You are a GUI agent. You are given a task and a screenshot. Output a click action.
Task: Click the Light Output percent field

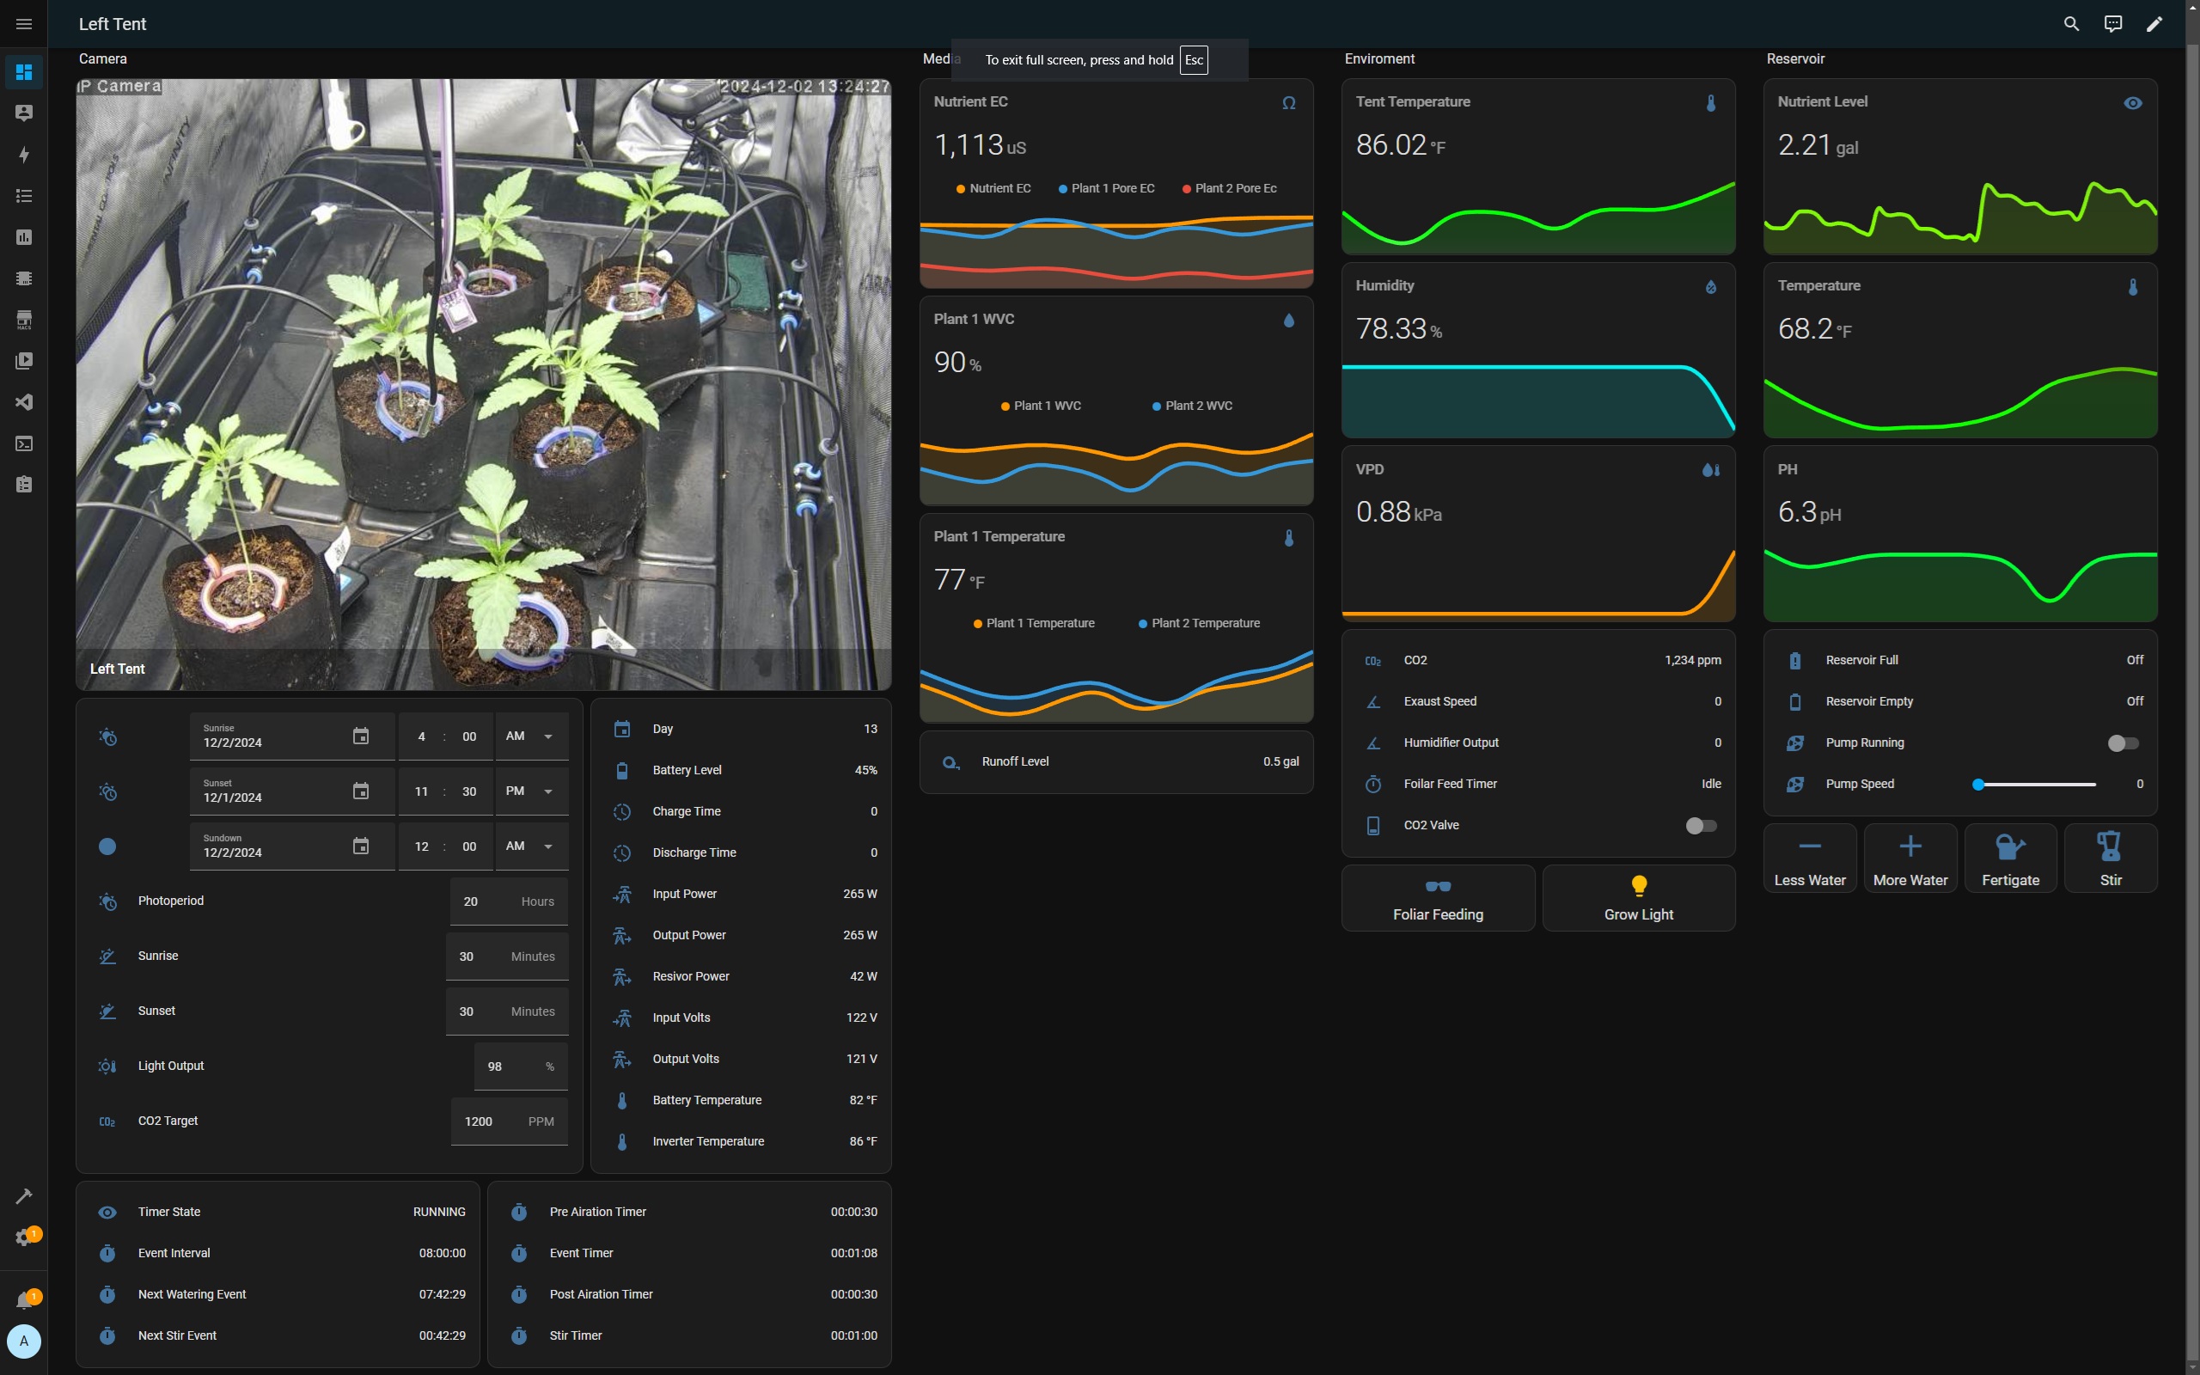point(521,1066)
